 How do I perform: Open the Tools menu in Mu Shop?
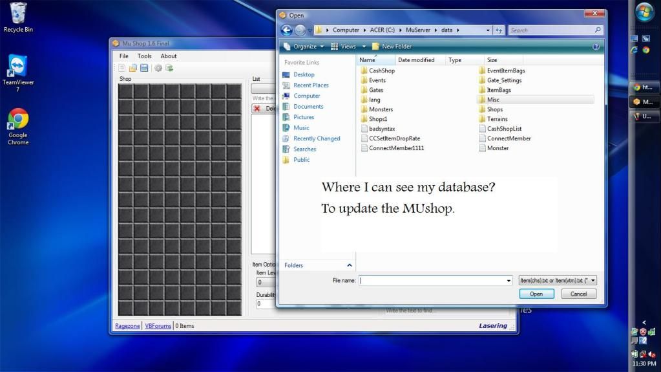144,56
